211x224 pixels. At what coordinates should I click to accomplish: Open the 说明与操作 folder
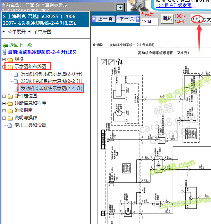tap(26, 118)
